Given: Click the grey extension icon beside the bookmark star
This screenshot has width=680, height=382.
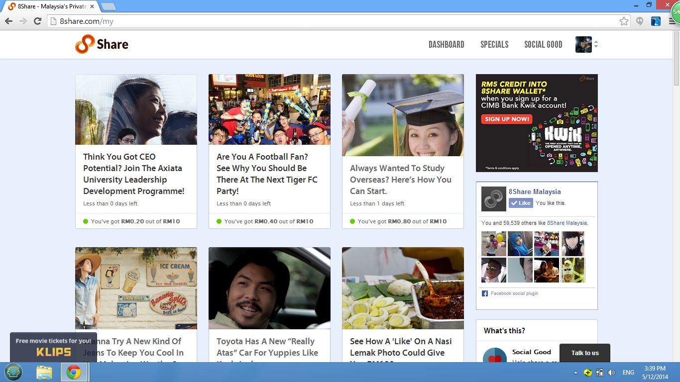Looking at the screenshot, I should tap(640, 21).
